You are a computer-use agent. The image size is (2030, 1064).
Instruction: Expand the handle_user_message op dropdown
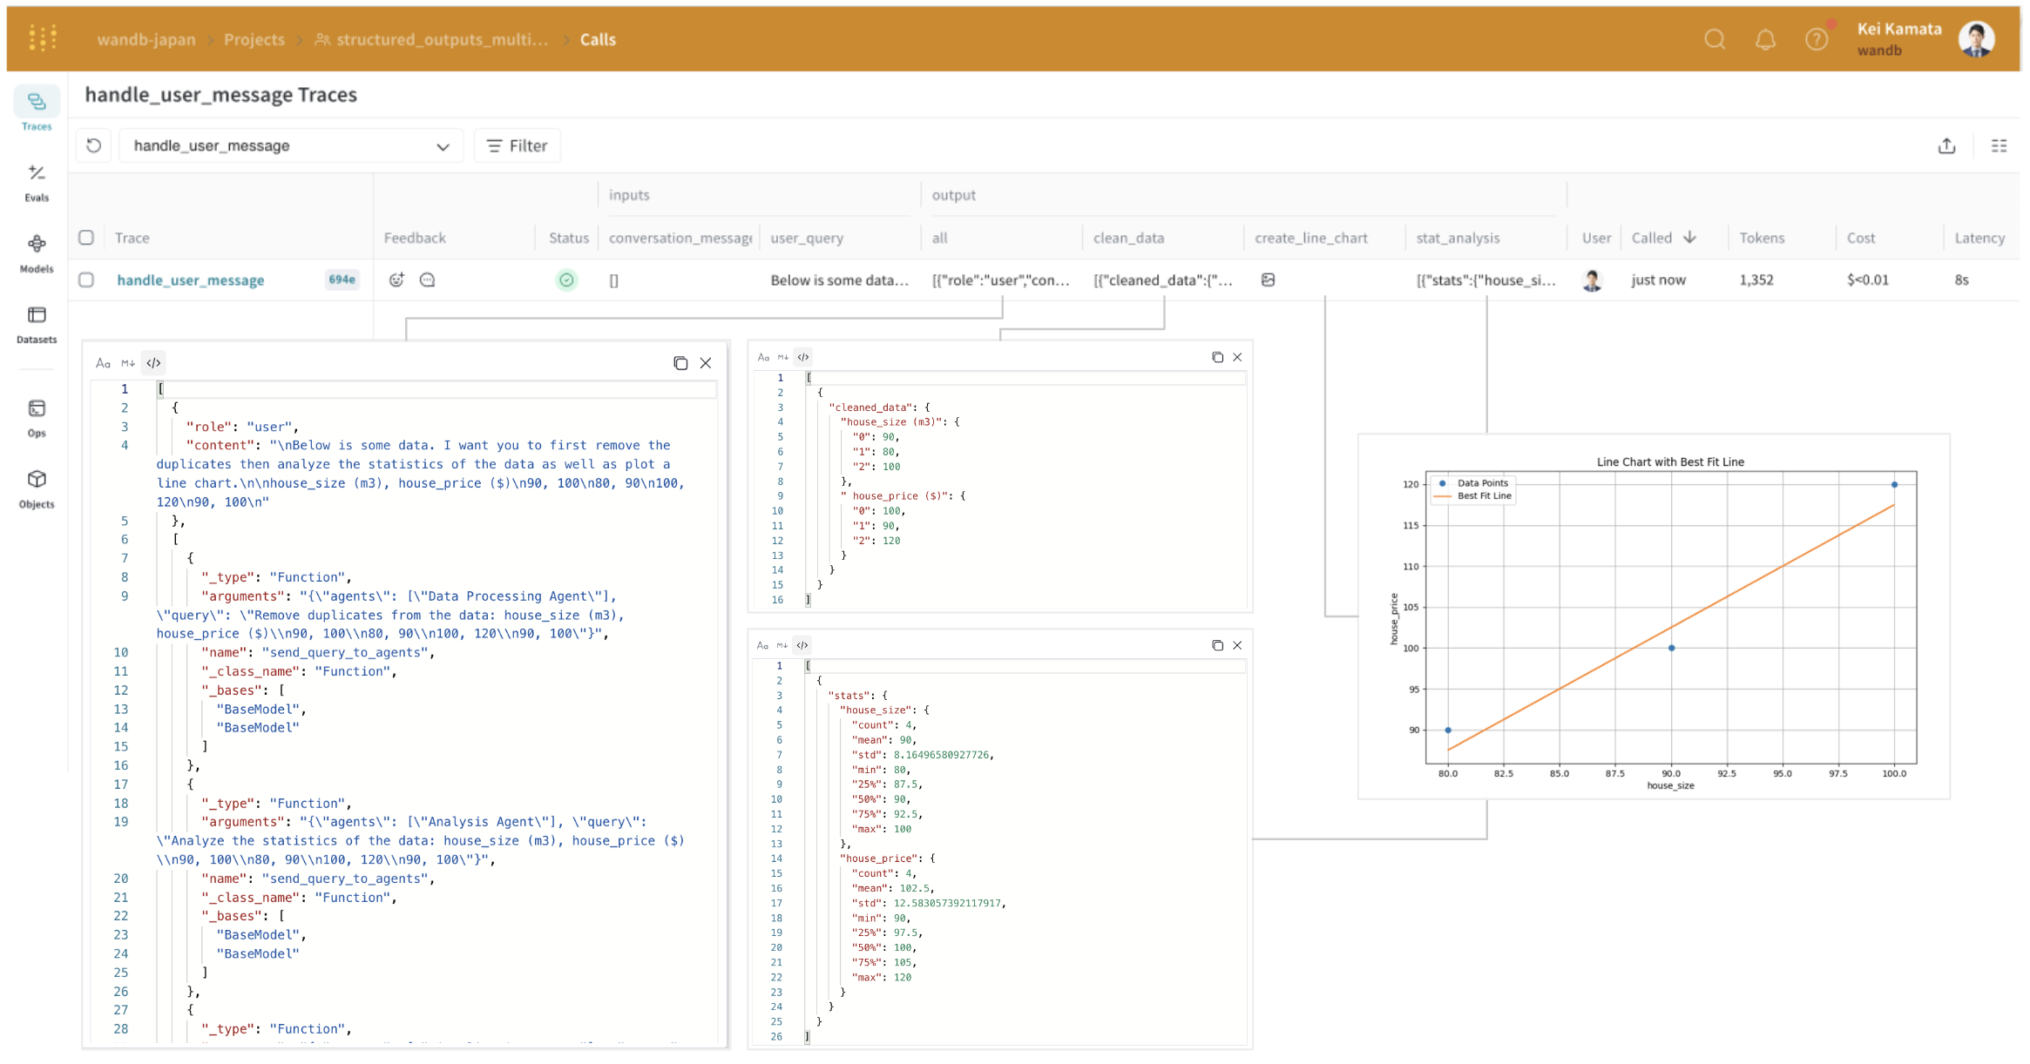[443, 146]
